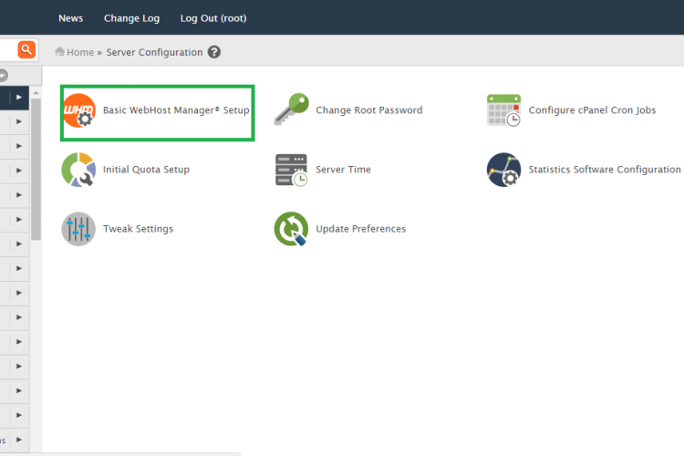Screen dimensions: 684x456
Task: Open the Basic WebHost Manager Setup text link
Action: pyautogui.click(x=176, y=110)
